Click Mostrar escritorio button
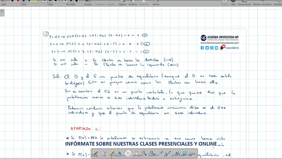Image resolution: width=282 pixels, height=159 pixels. 262,3
